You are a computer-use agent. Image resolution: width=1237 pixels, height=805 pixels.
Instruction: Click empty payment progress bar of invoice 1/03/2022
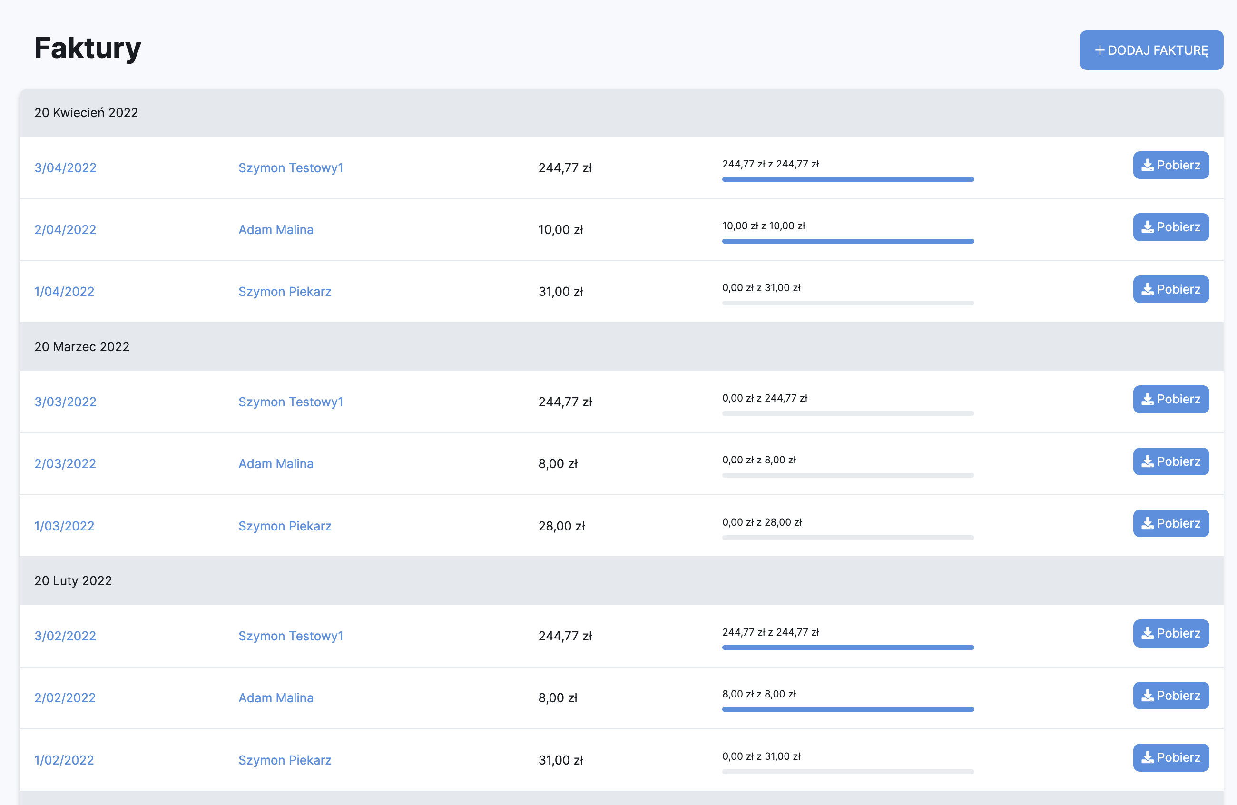point(847,537)
